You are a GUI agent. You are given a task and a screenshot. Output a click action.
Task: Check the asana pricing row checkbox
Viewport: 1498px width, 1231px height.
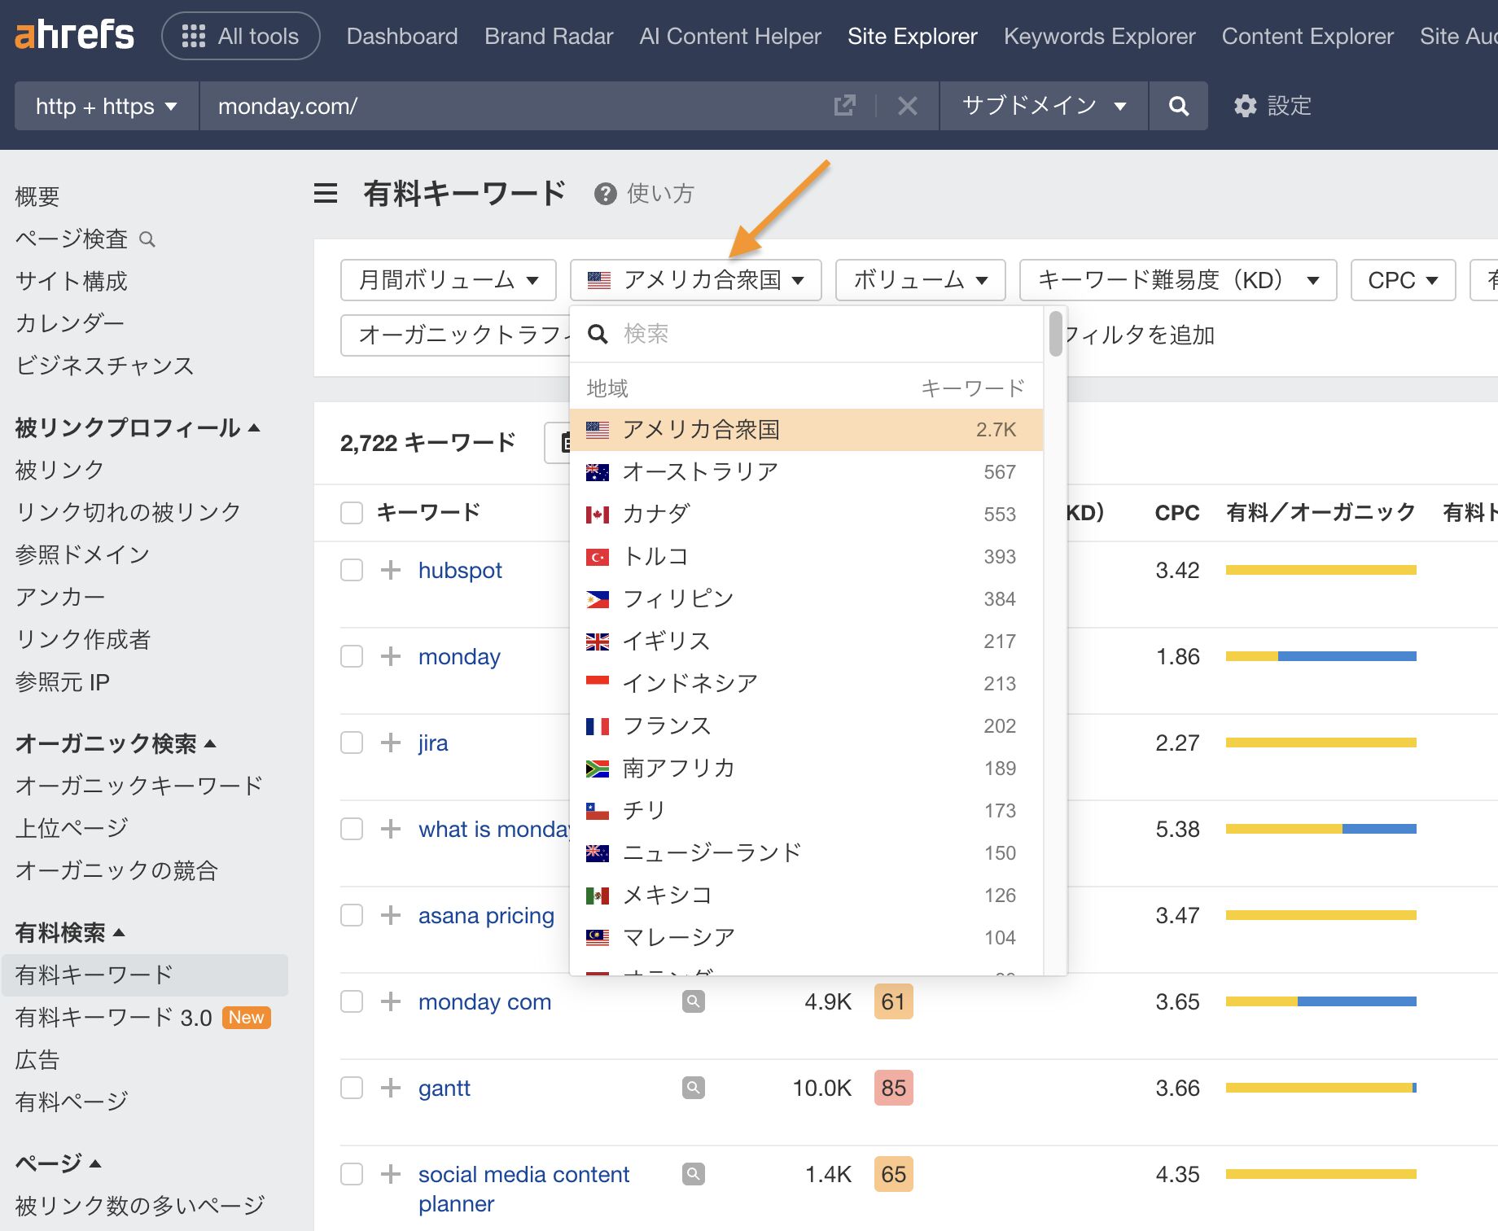pyautogui.click(x=351, y=915)
